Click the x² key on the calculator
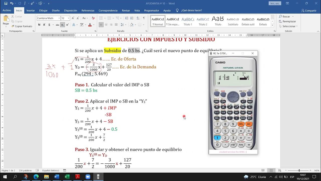The width and height of the screenshot is (321, 181). click(230, 107)
